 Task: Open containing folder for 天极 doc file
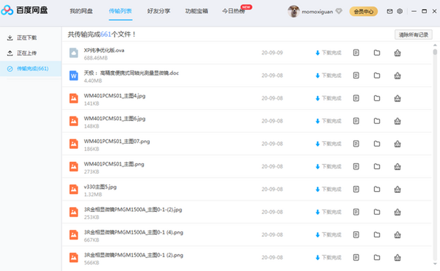[x=377, y=75]
